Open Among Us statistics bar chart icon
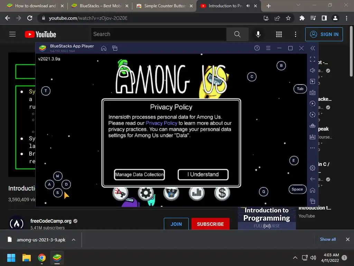 (197, 193)
